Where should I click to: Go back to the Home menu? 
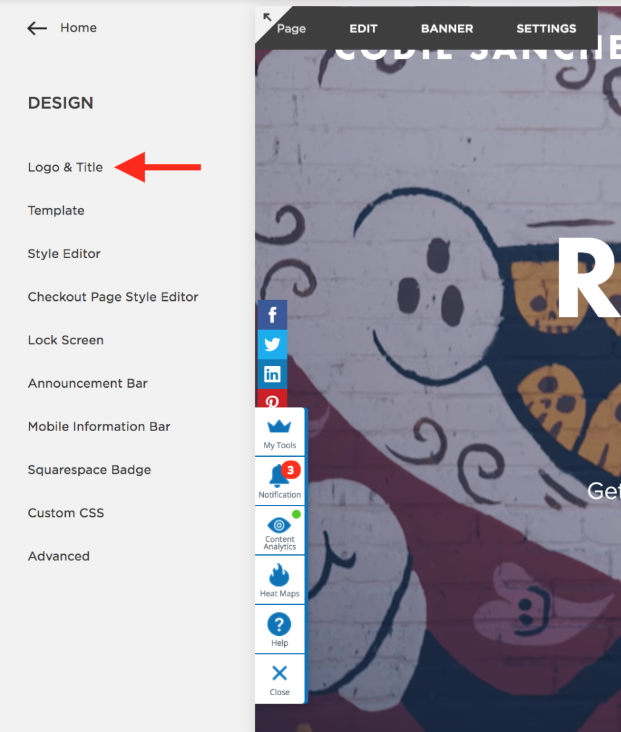(x=78, y=28)
